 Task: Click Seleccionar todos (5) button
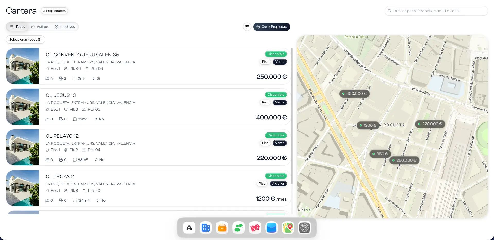[x=25, y=40]
